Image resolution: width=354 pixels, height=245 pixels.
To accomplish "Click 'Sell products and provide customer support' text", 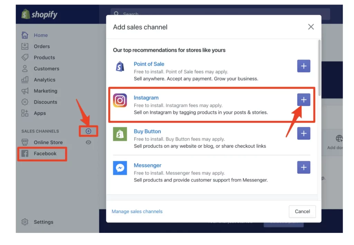I will (x=201, y=180).
